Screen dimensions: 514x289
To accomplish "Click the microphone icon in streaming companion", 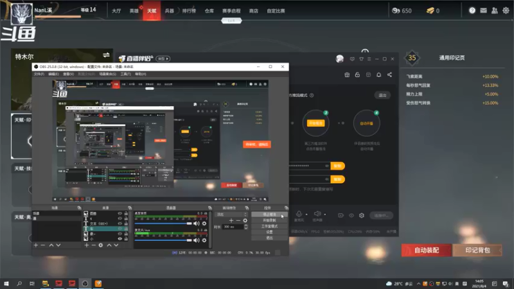I will click(299, 214).
